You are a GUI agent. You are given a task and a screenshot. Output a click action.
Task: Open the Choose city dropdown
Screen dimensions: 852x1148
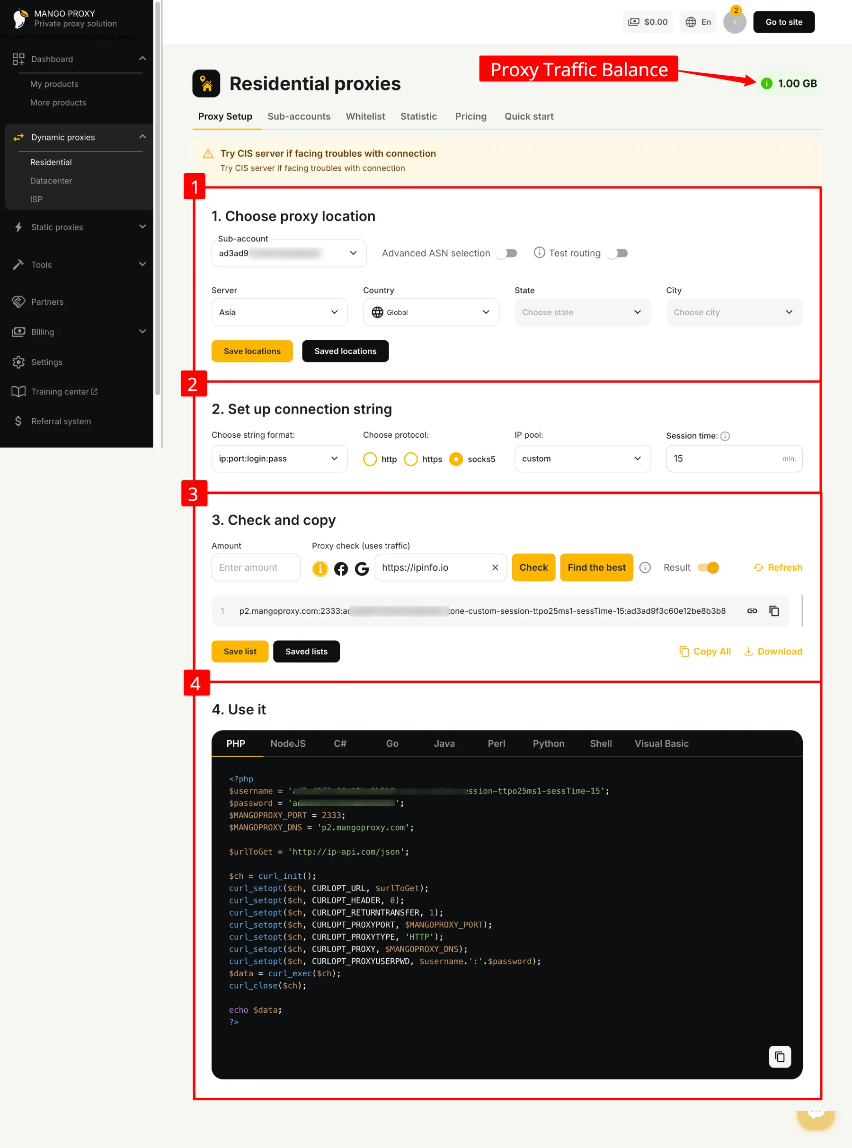(x=735, y=312)
